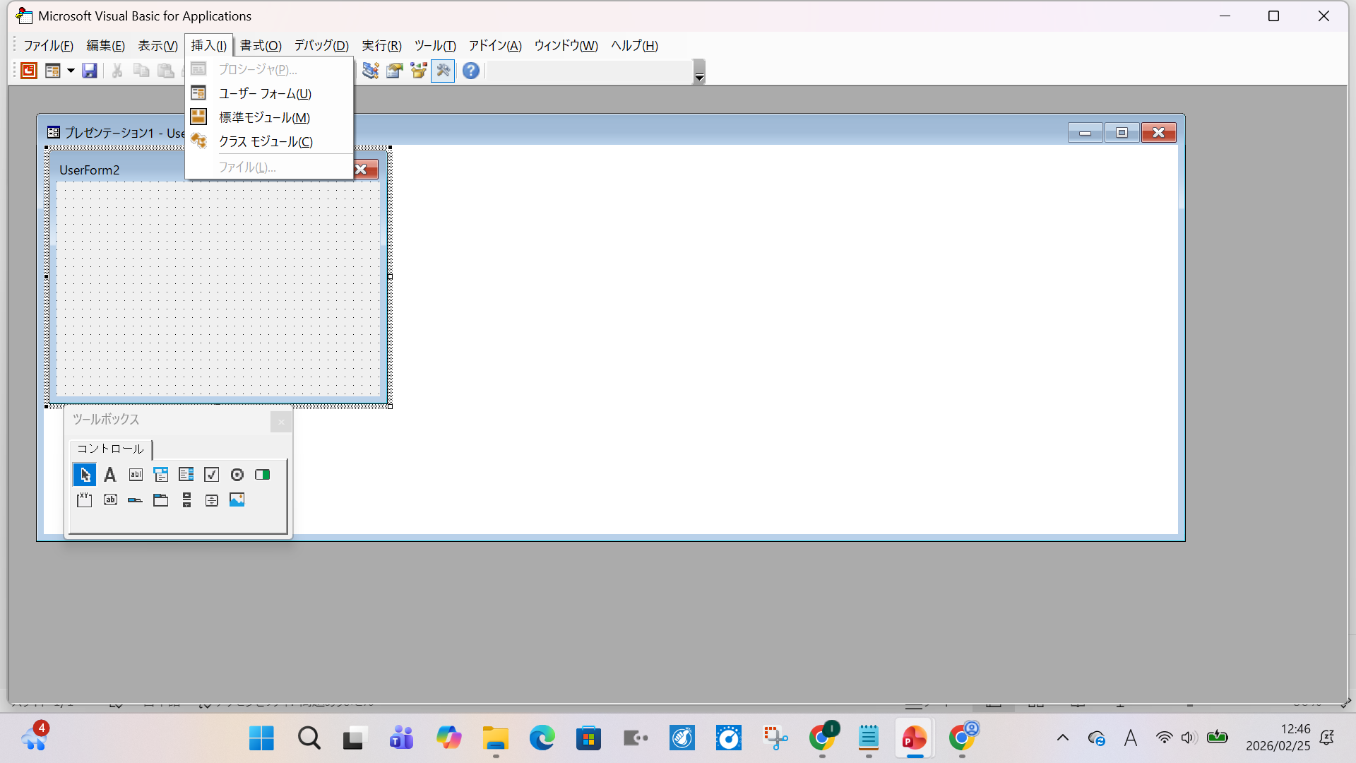
Task: Pick the CheckBox control in Toolbox
Action: [x=212, y=475]
